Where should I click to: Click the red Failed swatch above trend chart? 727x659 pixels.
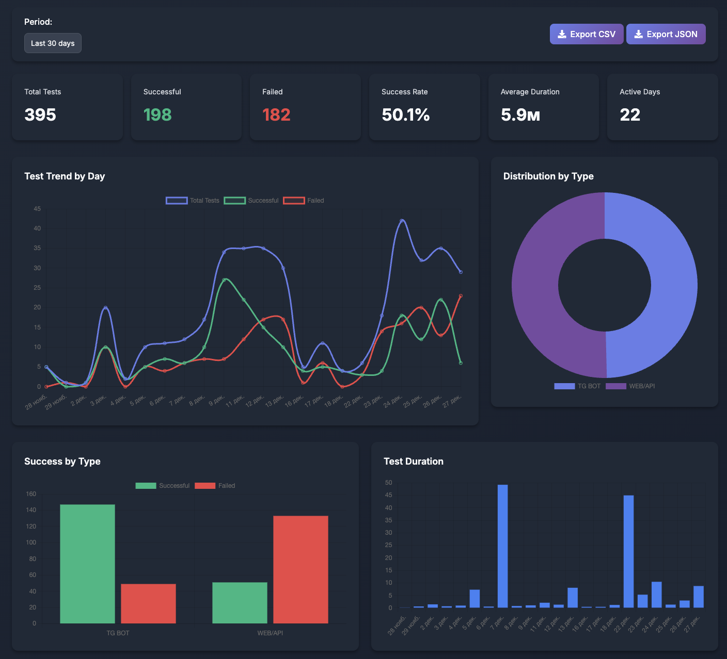(294, 200)
